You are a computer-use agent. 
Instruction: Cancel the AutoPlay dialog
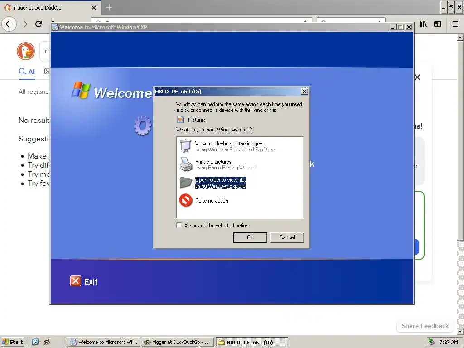(287, 237)
